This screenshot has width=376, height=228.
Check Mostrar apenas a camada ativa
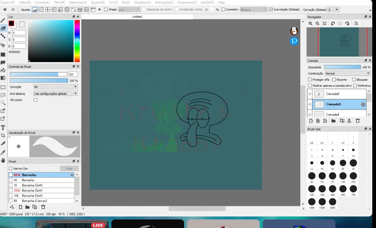[x=310, y=86]
